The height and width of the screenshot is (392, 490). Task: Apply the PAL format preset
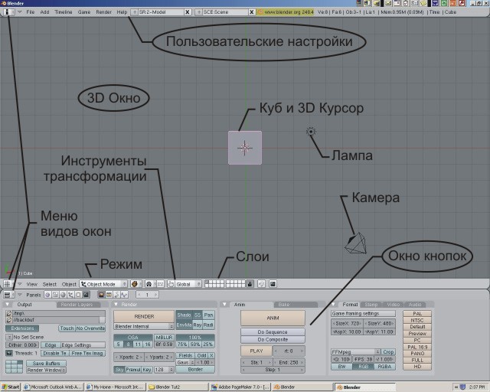(417, 313)
